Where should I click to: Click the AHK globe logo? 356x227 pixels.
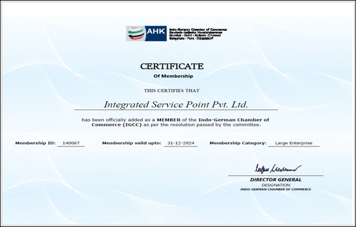click(x=136, y=33)
